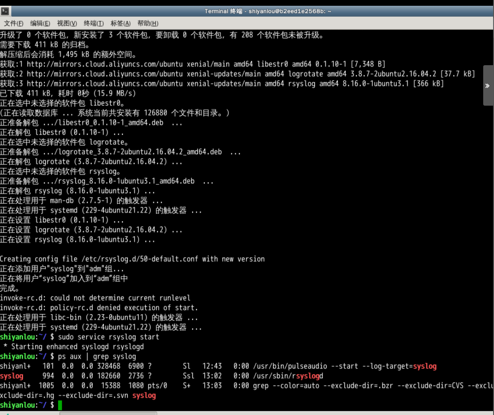Open the 文件(F) menu
The height and width of the screenshot is (415, 494).
(x=13, y=23)
